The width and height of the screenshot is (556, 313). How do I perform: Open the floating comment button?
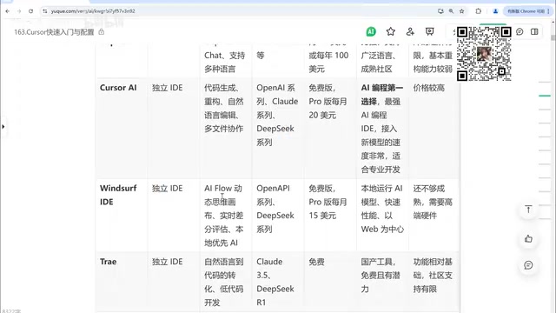coord(528,265)
